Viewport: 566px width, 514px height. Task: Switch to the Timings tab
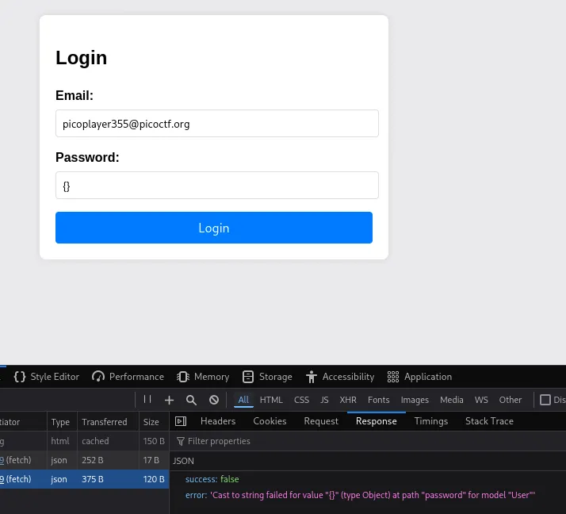click(431, 421)
